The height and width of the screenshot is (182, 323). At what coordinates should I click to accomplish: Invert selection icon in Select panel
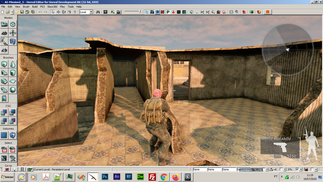tap(4, 158)
